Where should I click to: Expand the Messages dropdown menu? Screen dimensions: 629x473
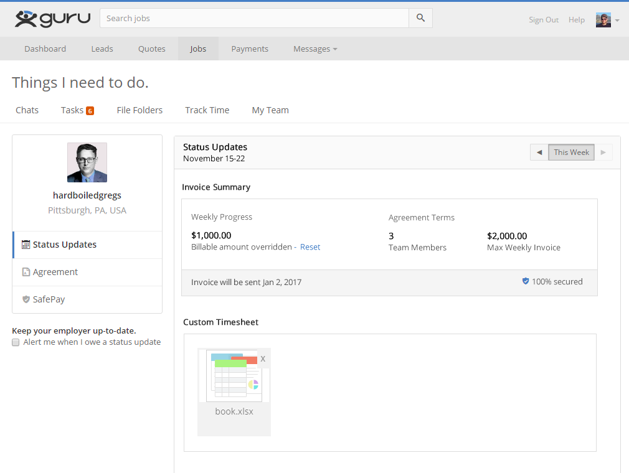point(315,49)
